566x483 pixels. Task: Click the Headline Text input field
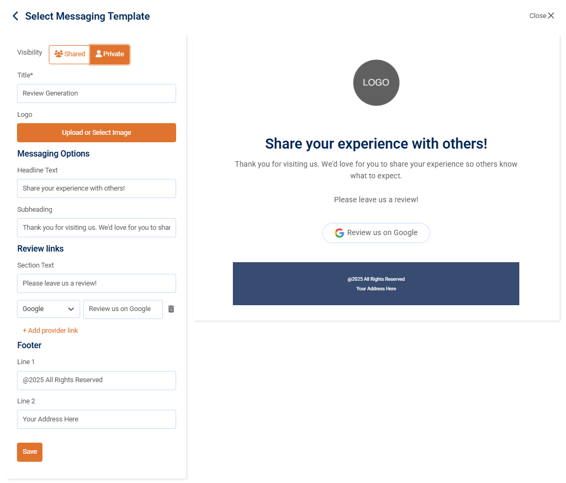click(x=97, y=188)
